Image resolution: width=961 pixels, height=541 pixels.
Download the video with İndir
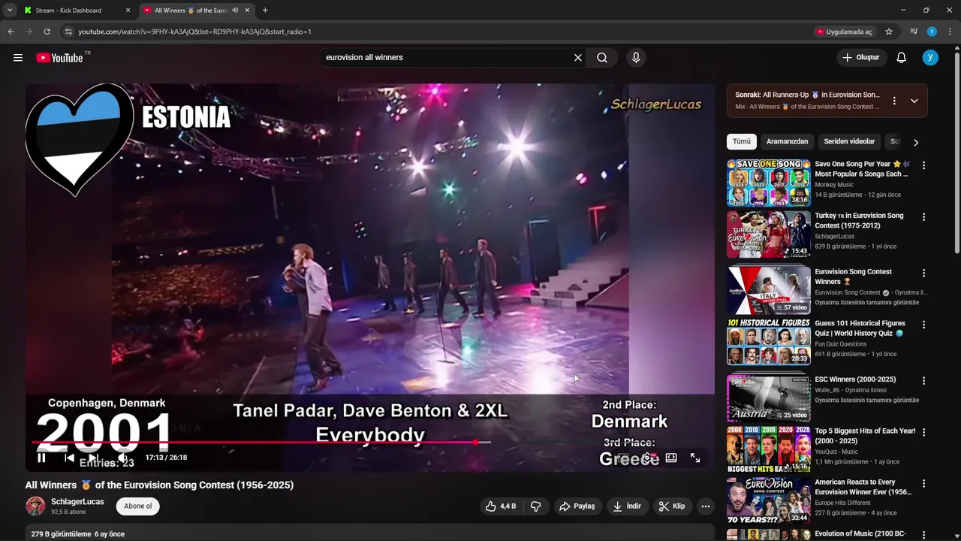coord(627,506)
